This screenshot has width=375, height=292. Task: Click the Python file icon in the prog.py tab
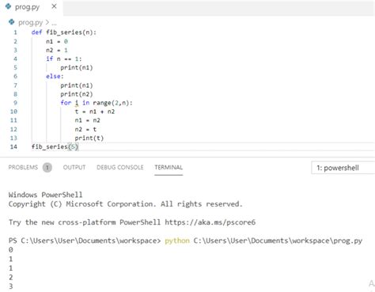[x=8, y=6]
